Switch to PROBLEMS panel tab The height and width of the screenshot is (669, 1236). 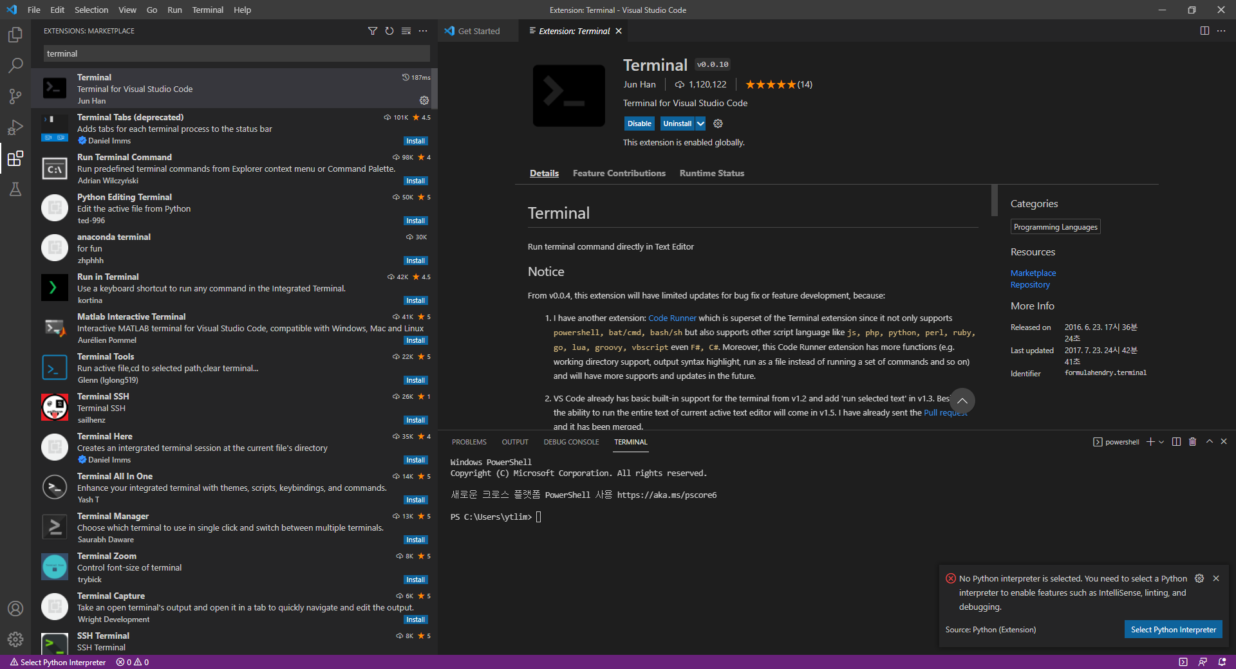469,442
